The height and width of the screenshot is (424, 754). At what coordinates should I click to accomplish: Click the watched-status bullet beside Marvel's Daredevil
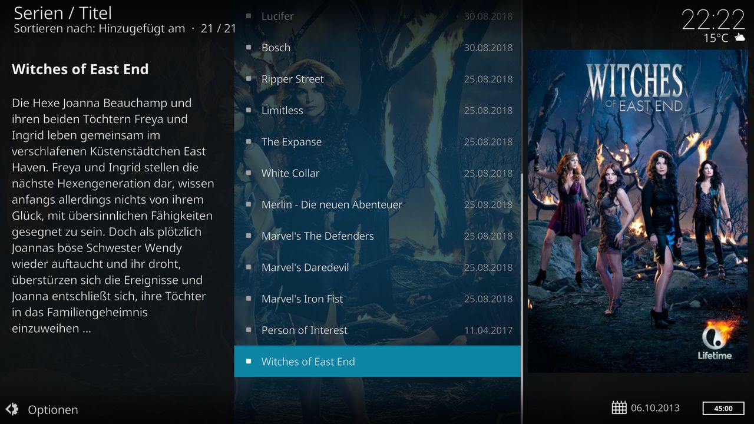coord(249,267)
